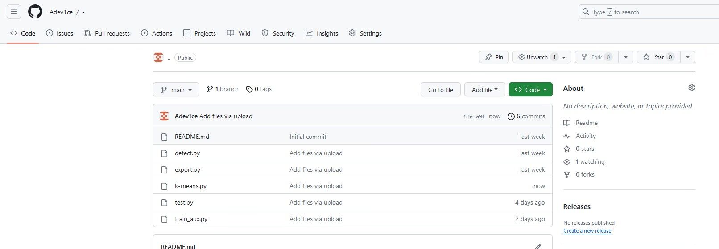Open commit history clock icon
Viewport: 719px width, 249px height.
tap(511, 116)
